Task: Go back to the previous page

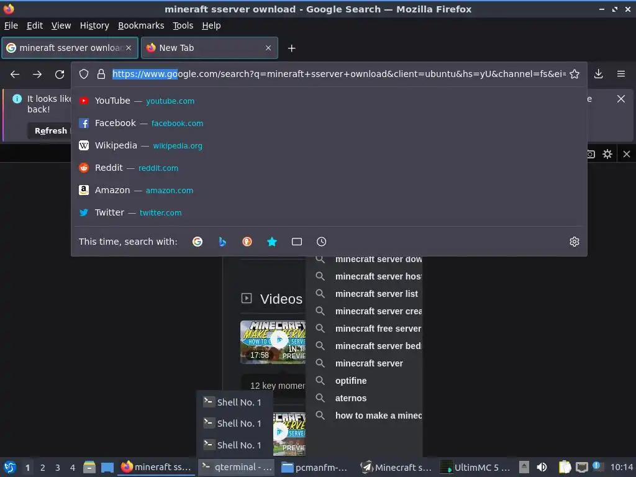Action: pos(15,75)
